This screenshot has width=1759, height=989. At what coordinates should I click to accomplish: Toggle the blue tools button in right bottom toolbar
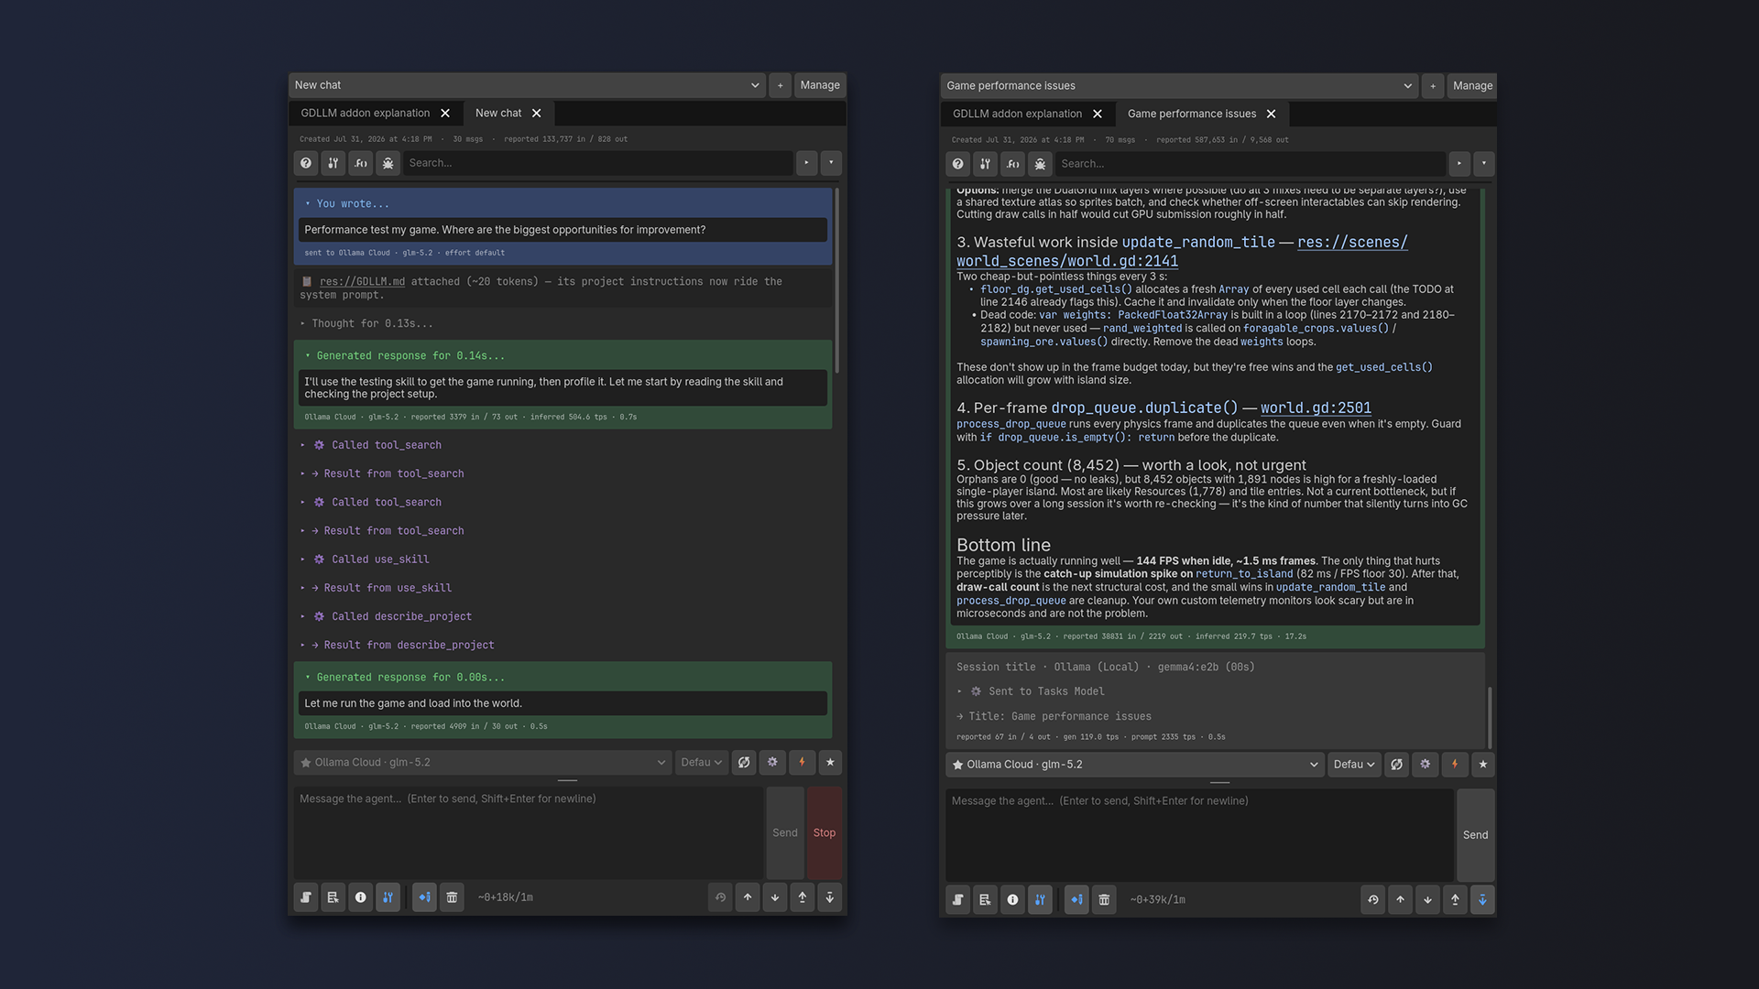[1041, 899]
